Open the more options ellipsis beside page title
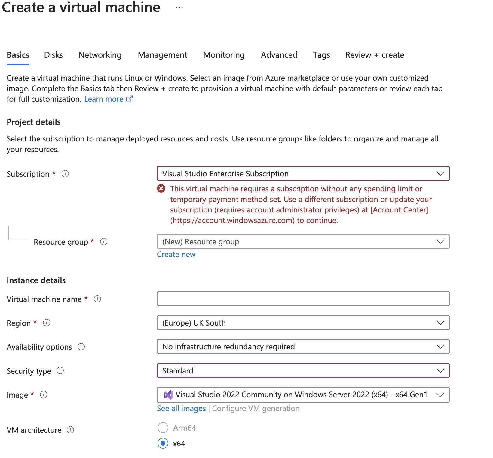Screen dimensions: 493x458 [x=179, y=7]
